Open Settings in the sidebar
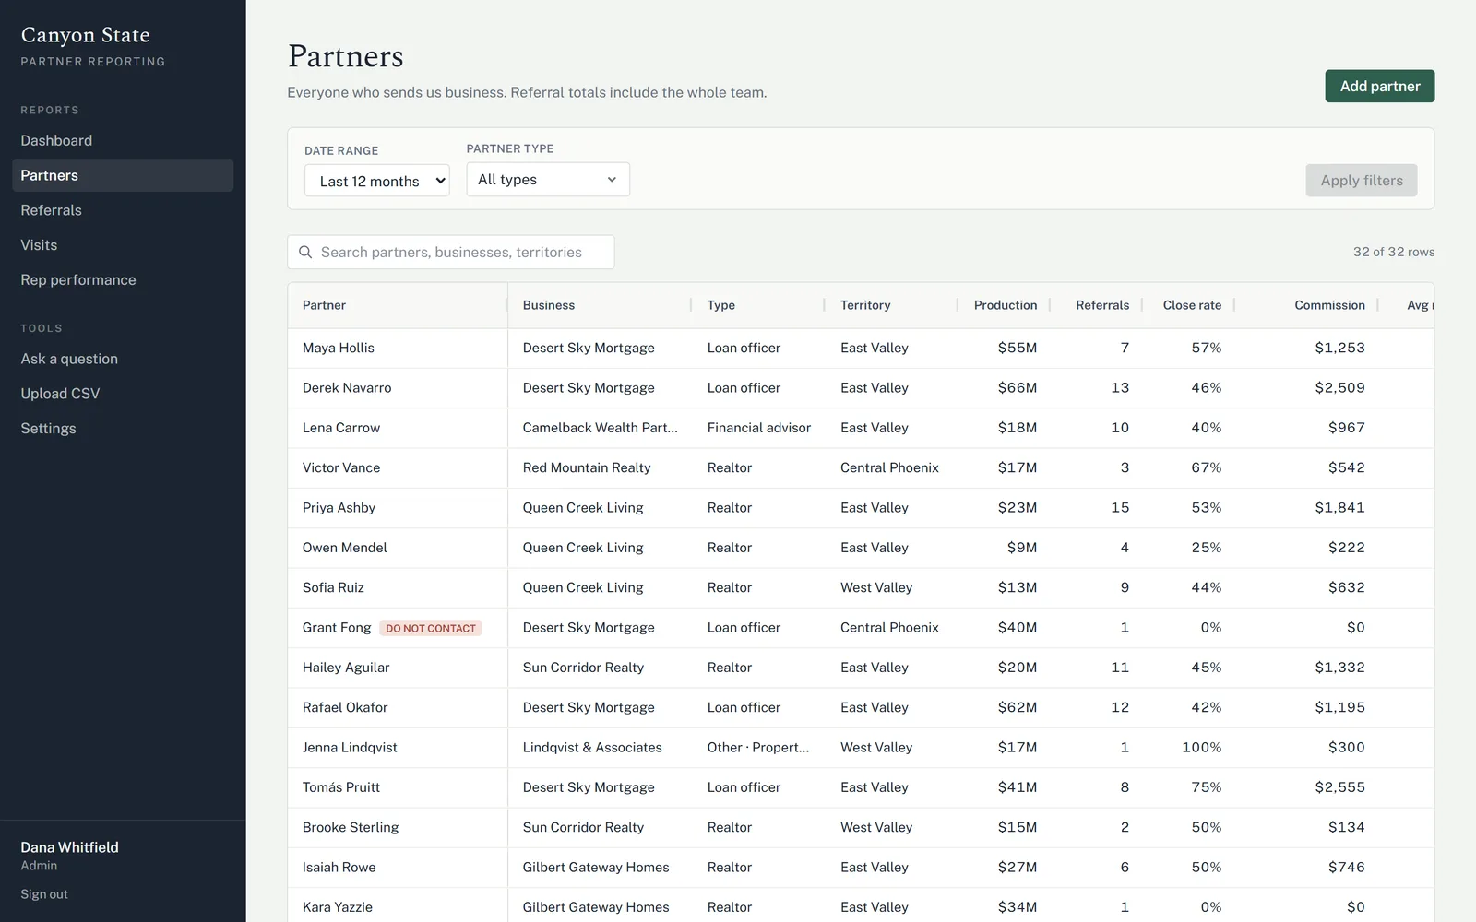The image size is (1476, 922). point(123,429)
